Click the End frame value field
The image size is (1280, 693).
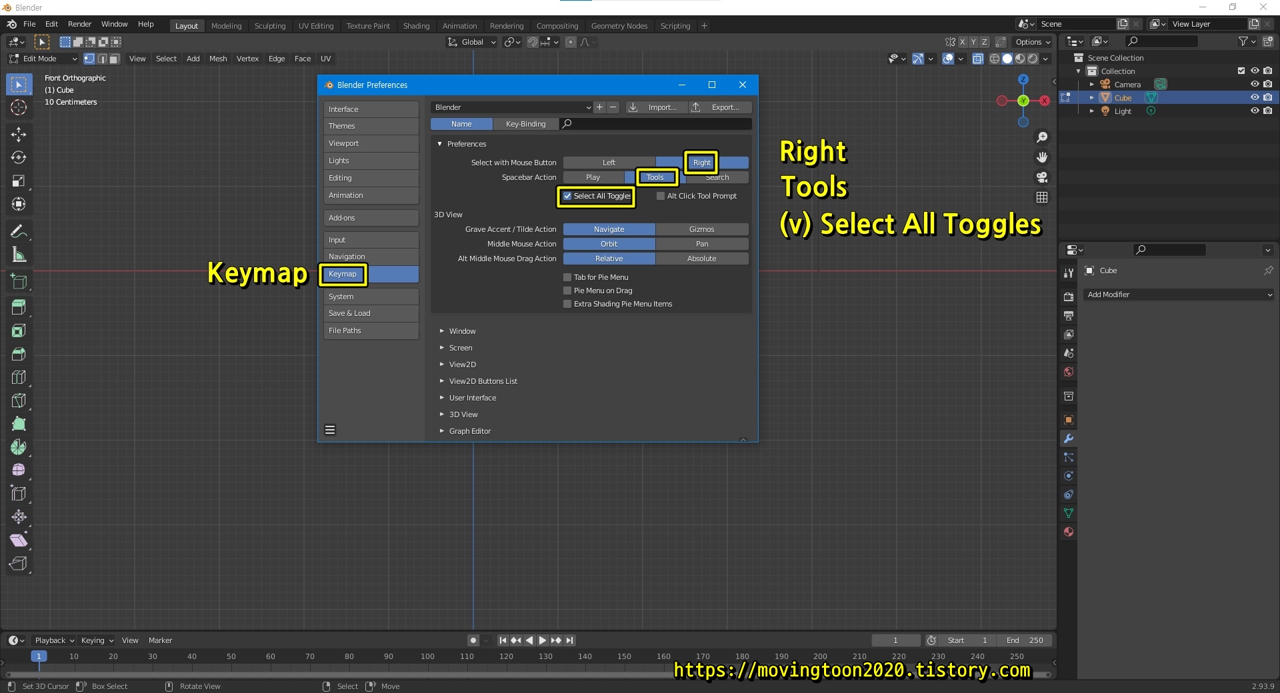coord(1025,640)
